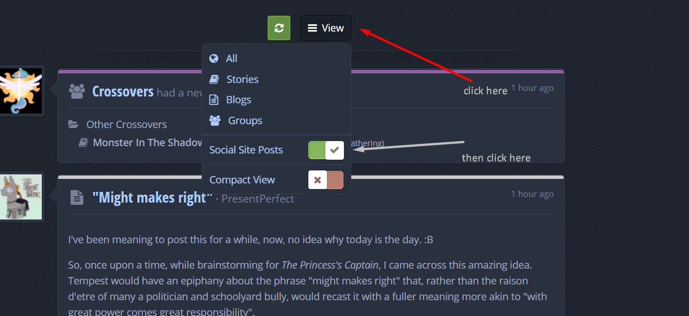Screen dimensions: 689x316
Task: Click the grey pony avatar thumbnail
Action: point(21,196)
